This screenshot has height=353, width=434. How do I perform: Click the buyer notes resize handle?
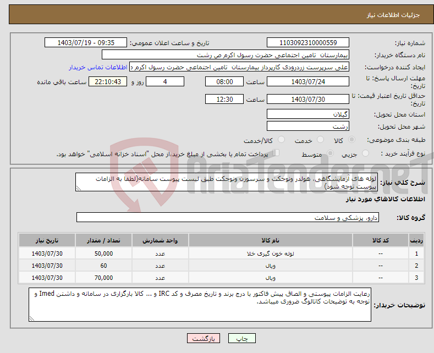tap(32, 318)
